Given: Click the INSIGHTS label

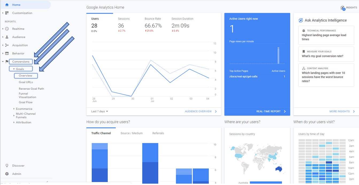Looking at the screenshot, I should click(352, 8).
